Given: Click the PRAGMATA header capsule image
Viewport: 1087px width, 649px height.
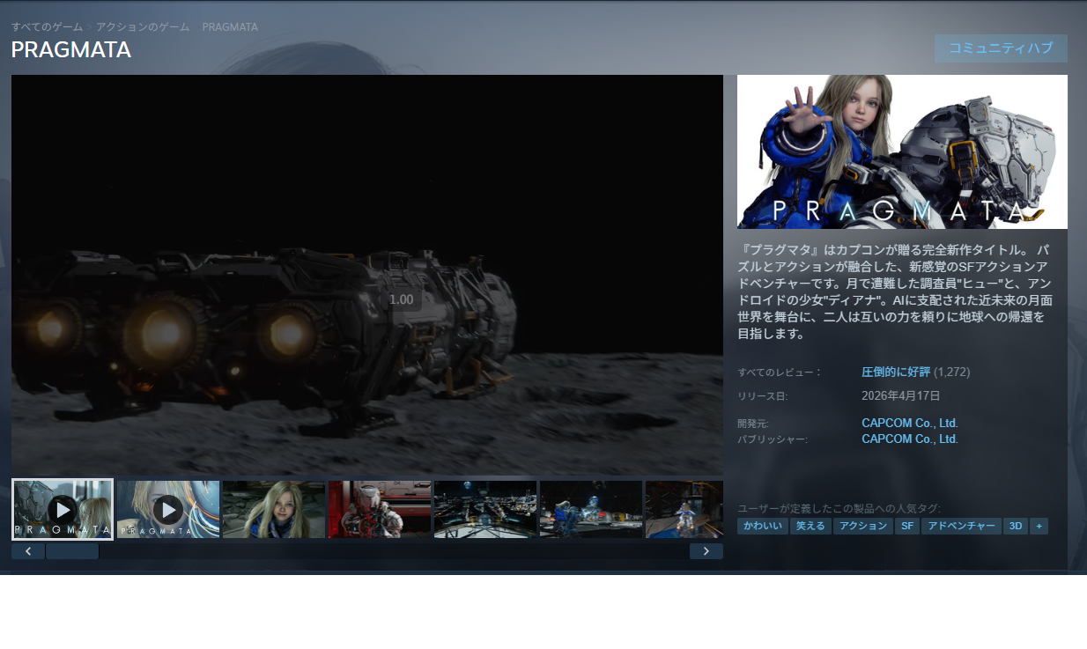Looking at the screenshot, I should coord(902,151).
